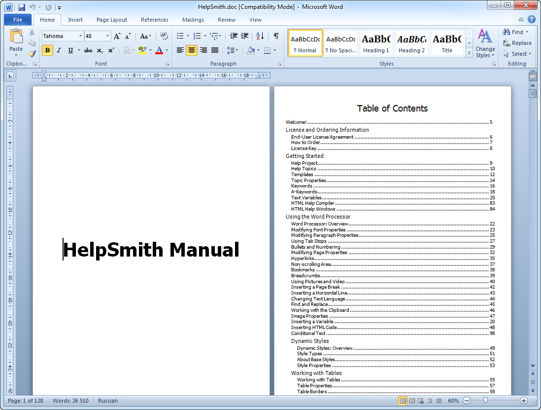Click the tab selector L box beside ruler
Image resolution: width=541 pixels, height=410 pixels.
coord(10,75)
